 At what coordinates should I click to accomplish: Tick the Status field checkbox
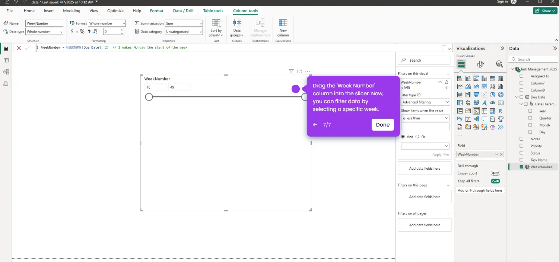click(521, 153)
